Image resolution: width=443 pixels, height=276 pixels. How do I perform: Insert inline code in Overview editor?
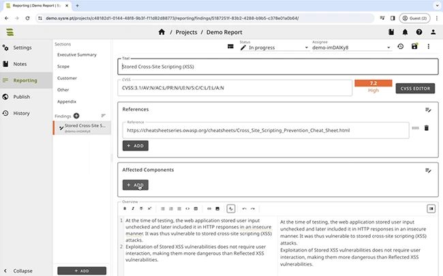tap(187, 209)
